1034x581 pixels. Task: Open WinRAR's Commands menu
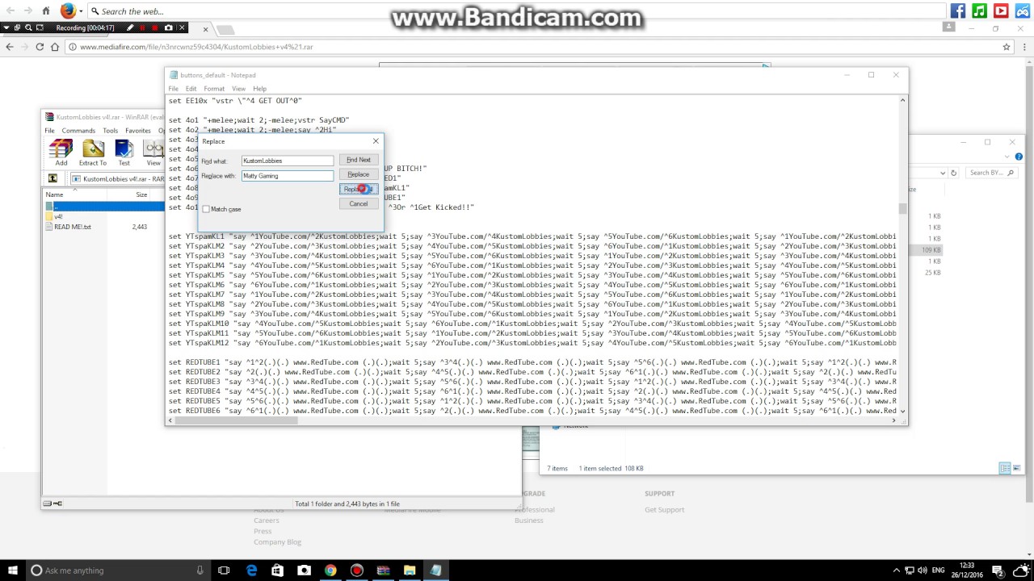pos(78,131)
